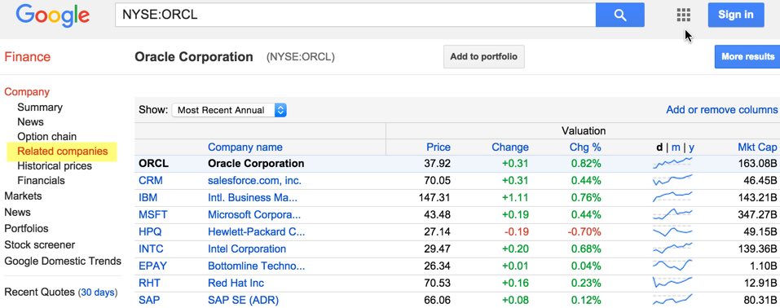Open the Red Hat row sparkline chart

coord(672,282)
